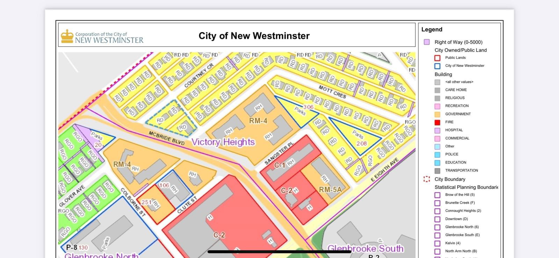Select the CARE HOME legend swatch
This screenshot has height=258, width=559.
tap(437, 90)
